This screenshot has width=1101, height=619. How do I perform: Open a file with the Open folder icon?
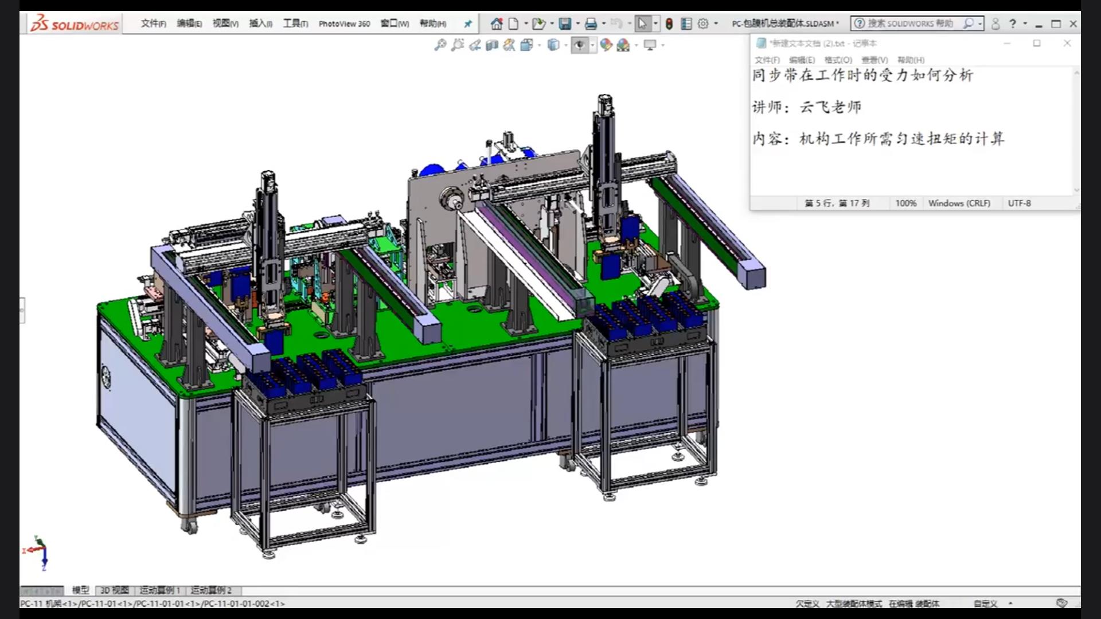[x=538, y=23]
